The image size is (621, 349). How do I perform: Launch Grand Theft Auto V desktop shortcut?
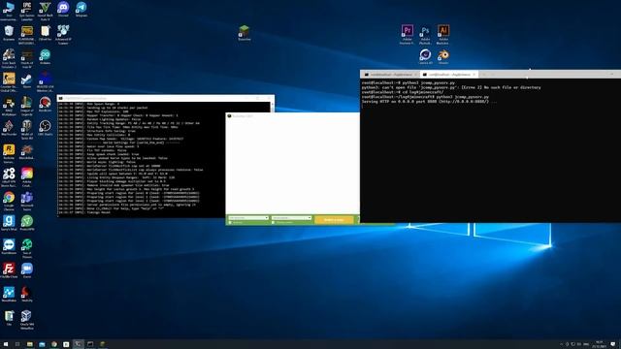pos(45,11)
